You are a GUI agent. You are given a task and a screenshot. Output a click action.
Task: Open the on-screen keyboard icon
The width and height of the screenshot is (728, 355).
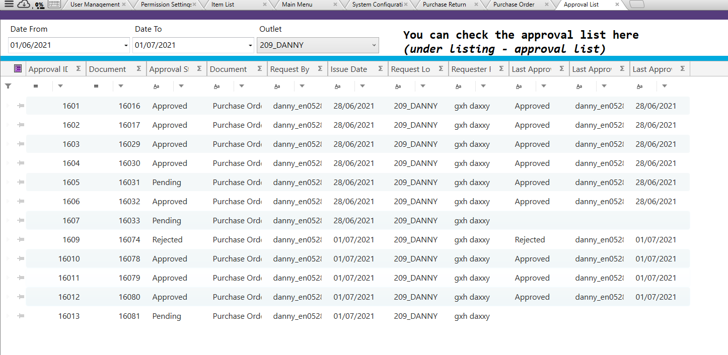point(54,5)
